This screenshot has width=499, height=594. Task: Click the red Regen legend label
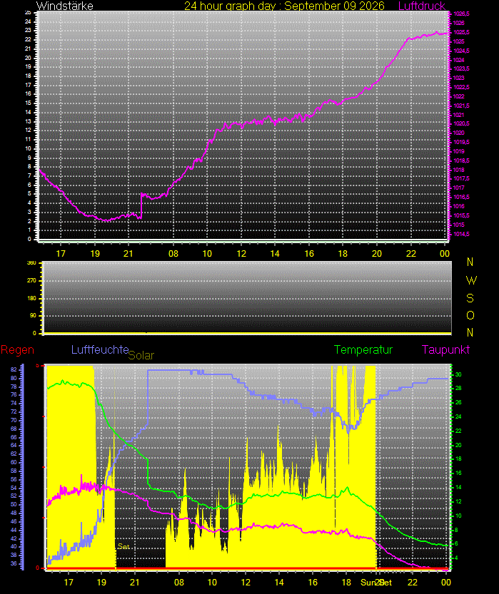17,349
